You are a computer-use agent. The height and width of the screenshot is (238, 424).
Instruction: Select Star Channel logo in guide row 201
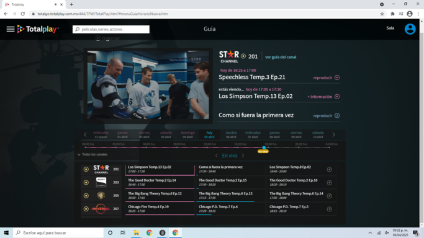pyautogui.click(x=101, y=169)
